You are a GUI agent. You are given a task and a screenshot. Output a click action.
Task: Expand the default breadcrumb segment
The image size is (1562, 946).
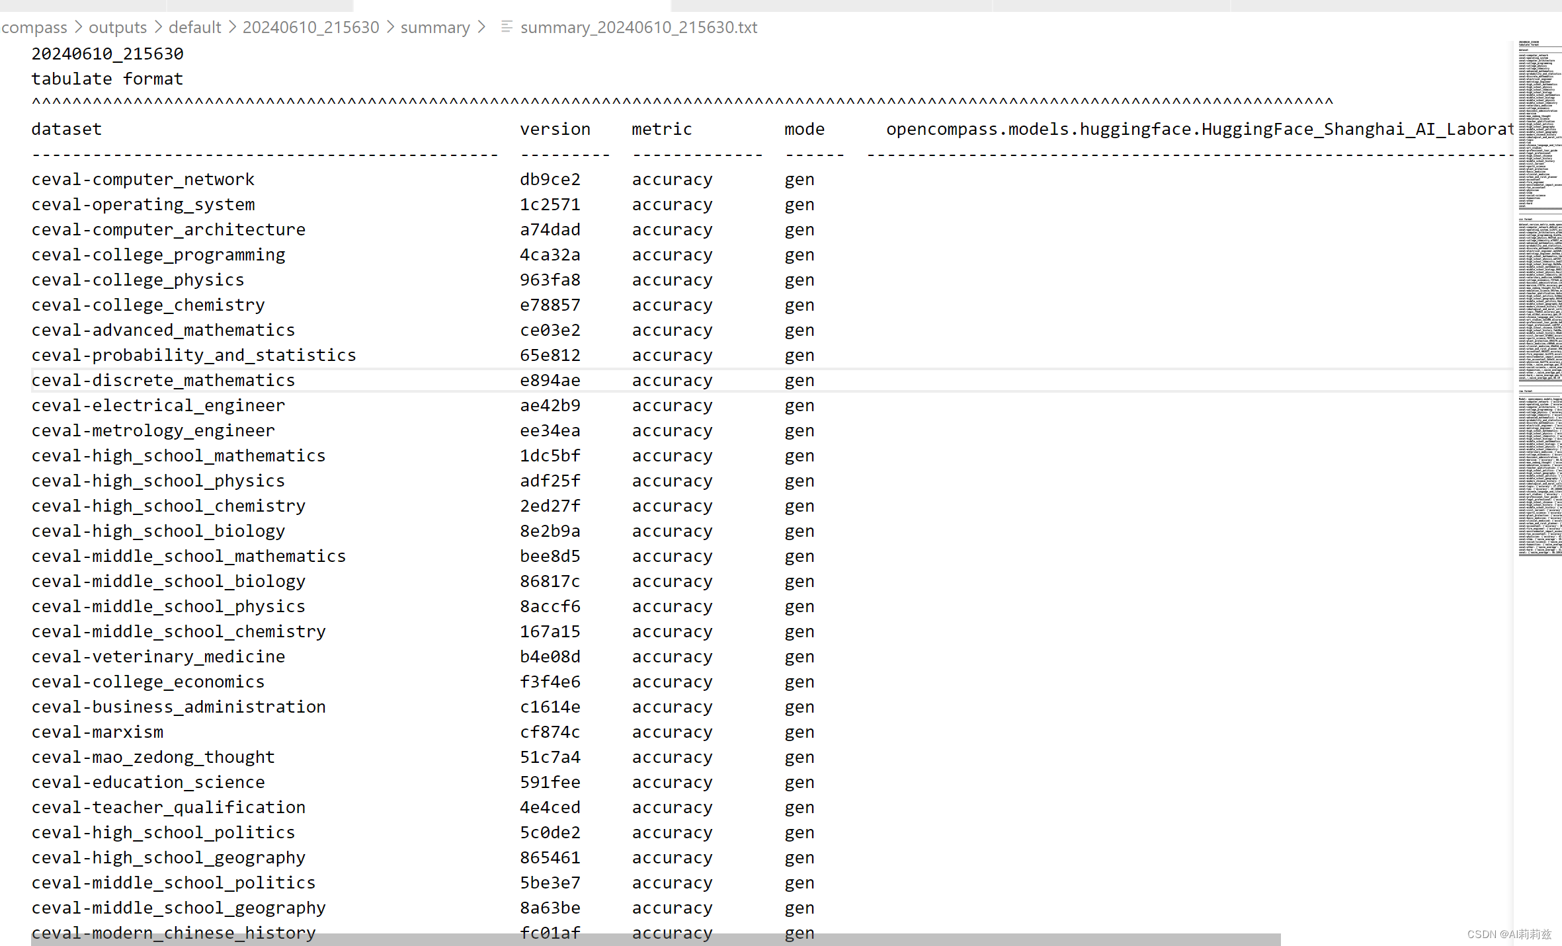(x=194, y=27)
